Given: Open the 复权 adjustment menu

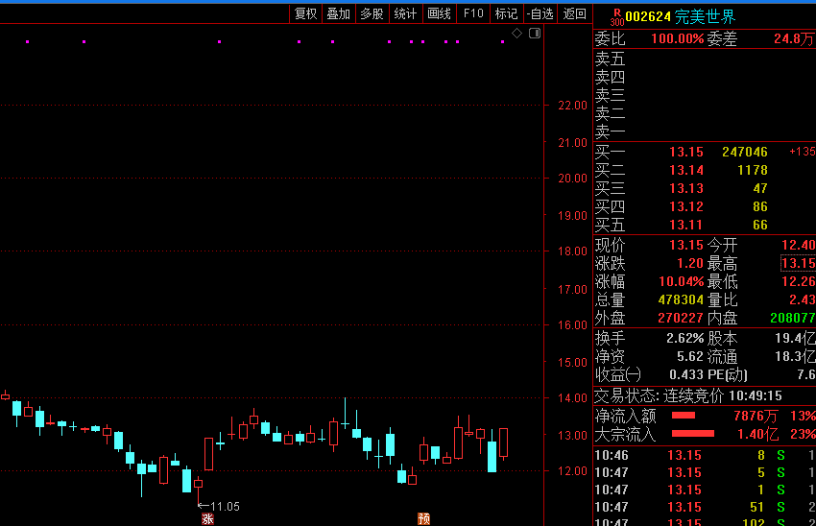Looking at the screenshot, I should pyautogui.click(x=305, y=13).
